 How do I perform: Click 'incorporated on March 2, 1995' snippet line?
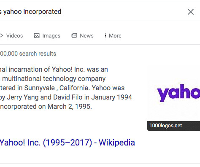point(46,106)
